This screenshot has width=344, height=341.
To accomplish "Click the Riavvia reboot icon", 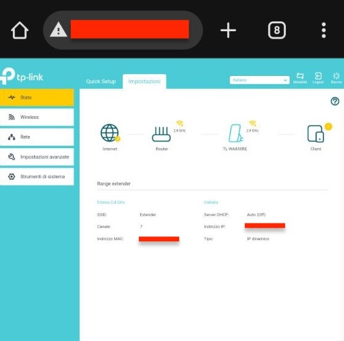I will click(x=336, y=78).
